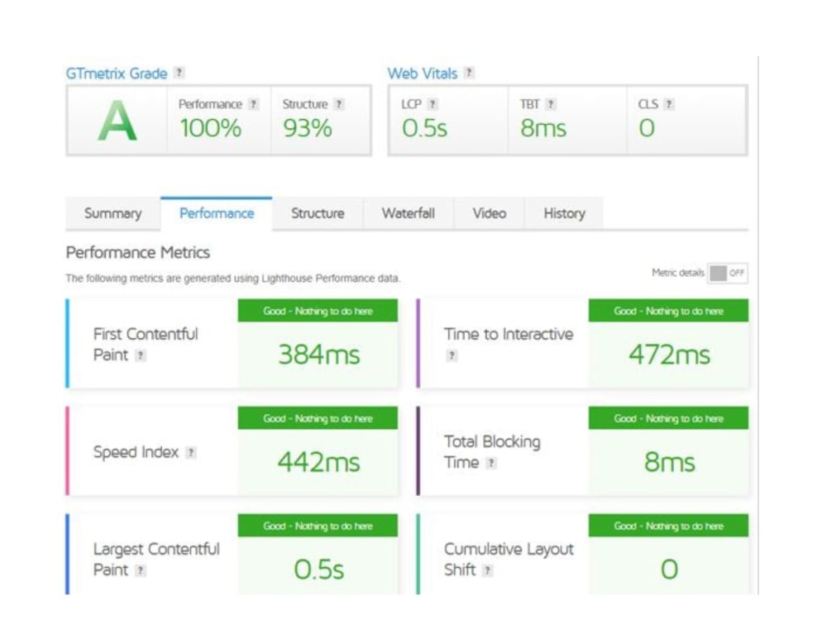Click the 384ms First Contentful Paint value

pyautogui.click(x=319, y=355)
